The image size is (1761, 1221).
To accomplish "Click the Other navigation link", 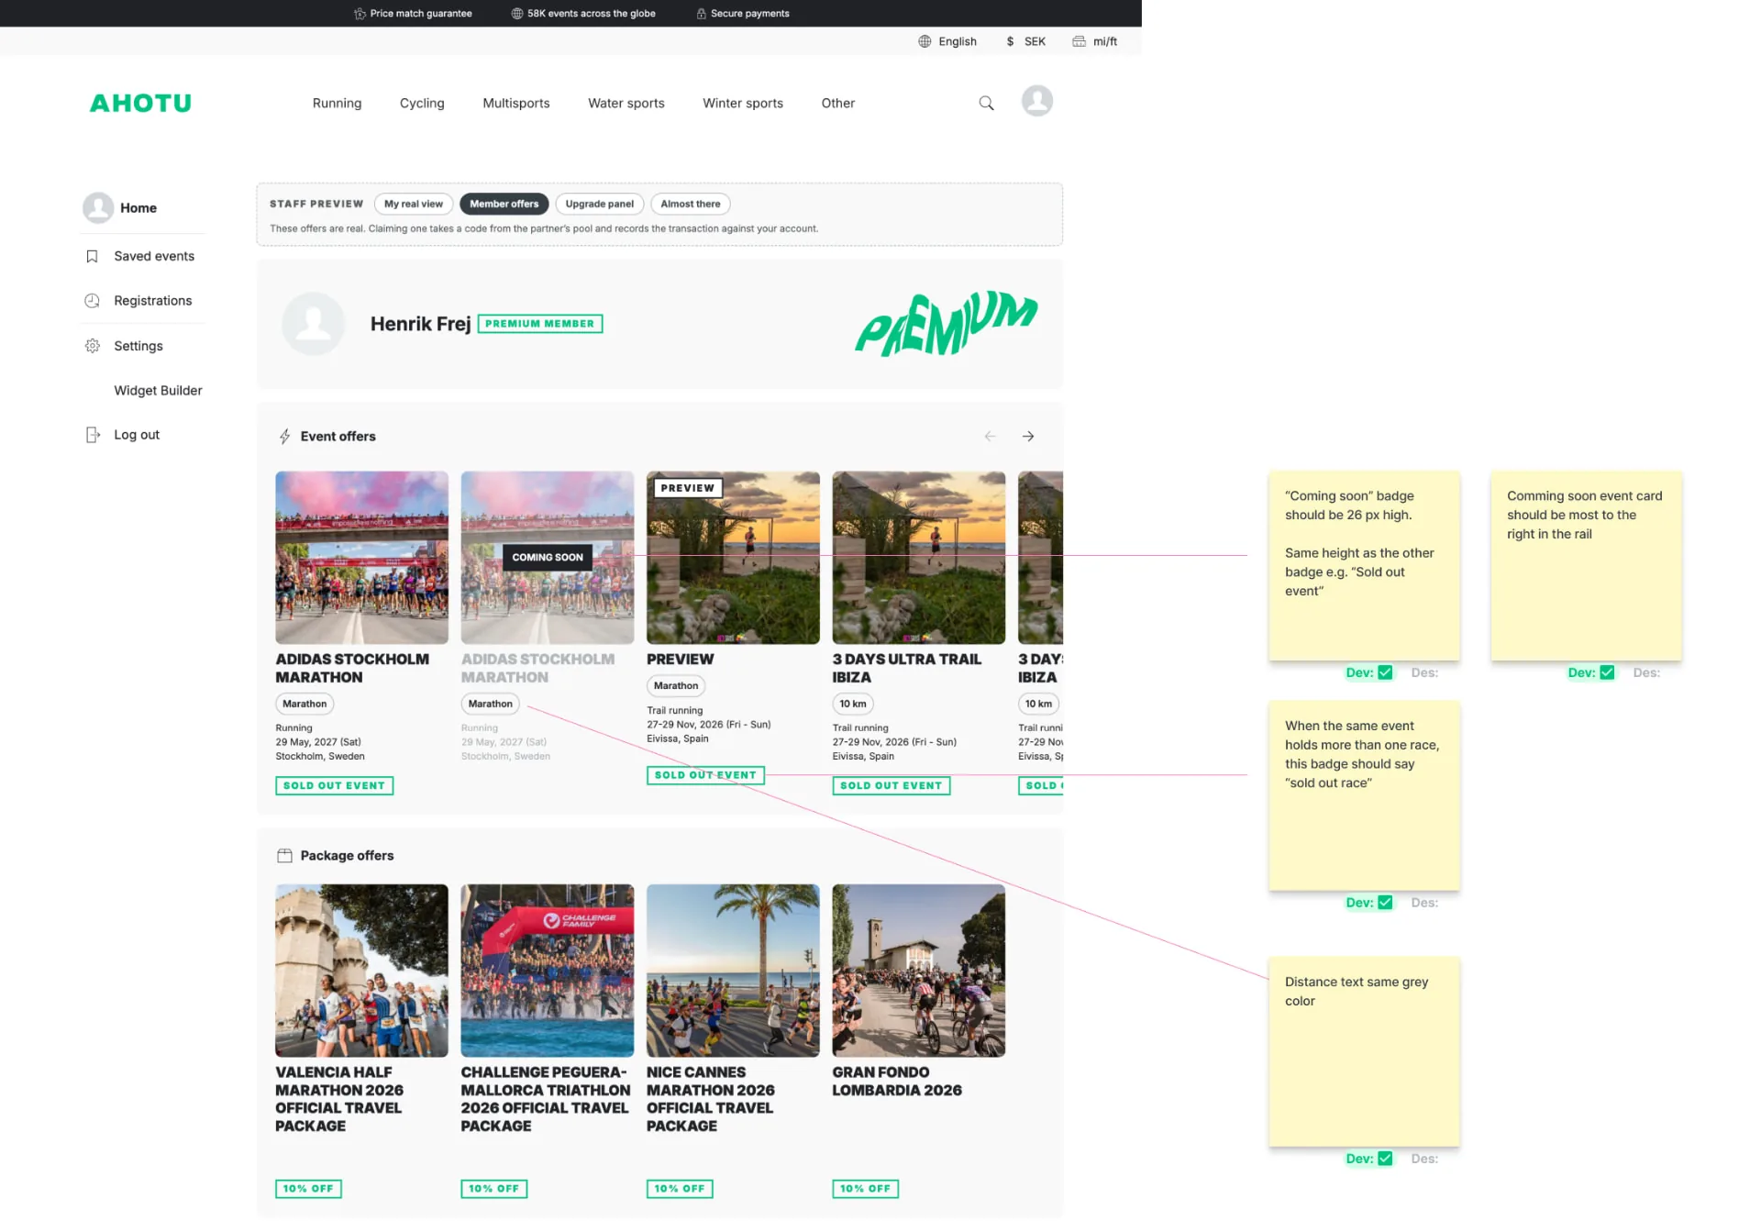I will [838, 103].
